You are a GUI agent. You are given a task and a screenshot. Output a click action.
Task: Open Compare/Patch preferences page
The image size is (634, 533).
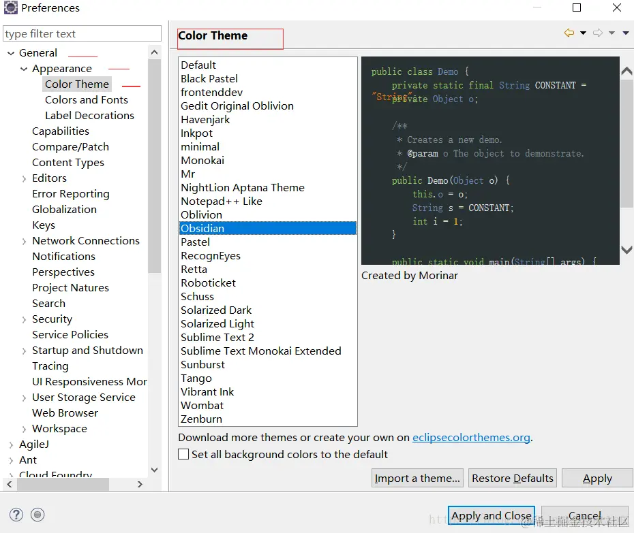[x=70, y=146]
